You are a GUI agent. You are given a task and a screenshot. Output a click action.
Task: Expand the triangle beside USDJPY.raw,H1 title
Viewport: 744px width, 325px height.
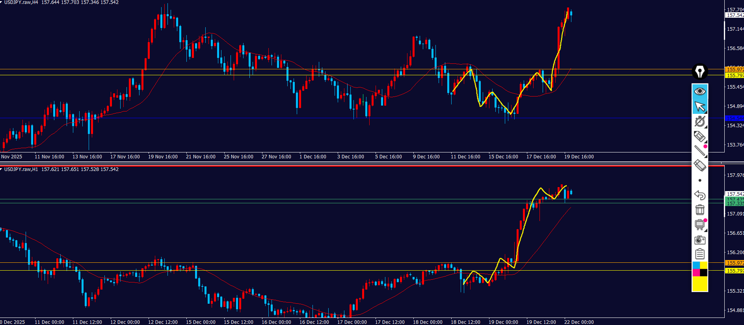pyautogui.click(x=2, y=169)
